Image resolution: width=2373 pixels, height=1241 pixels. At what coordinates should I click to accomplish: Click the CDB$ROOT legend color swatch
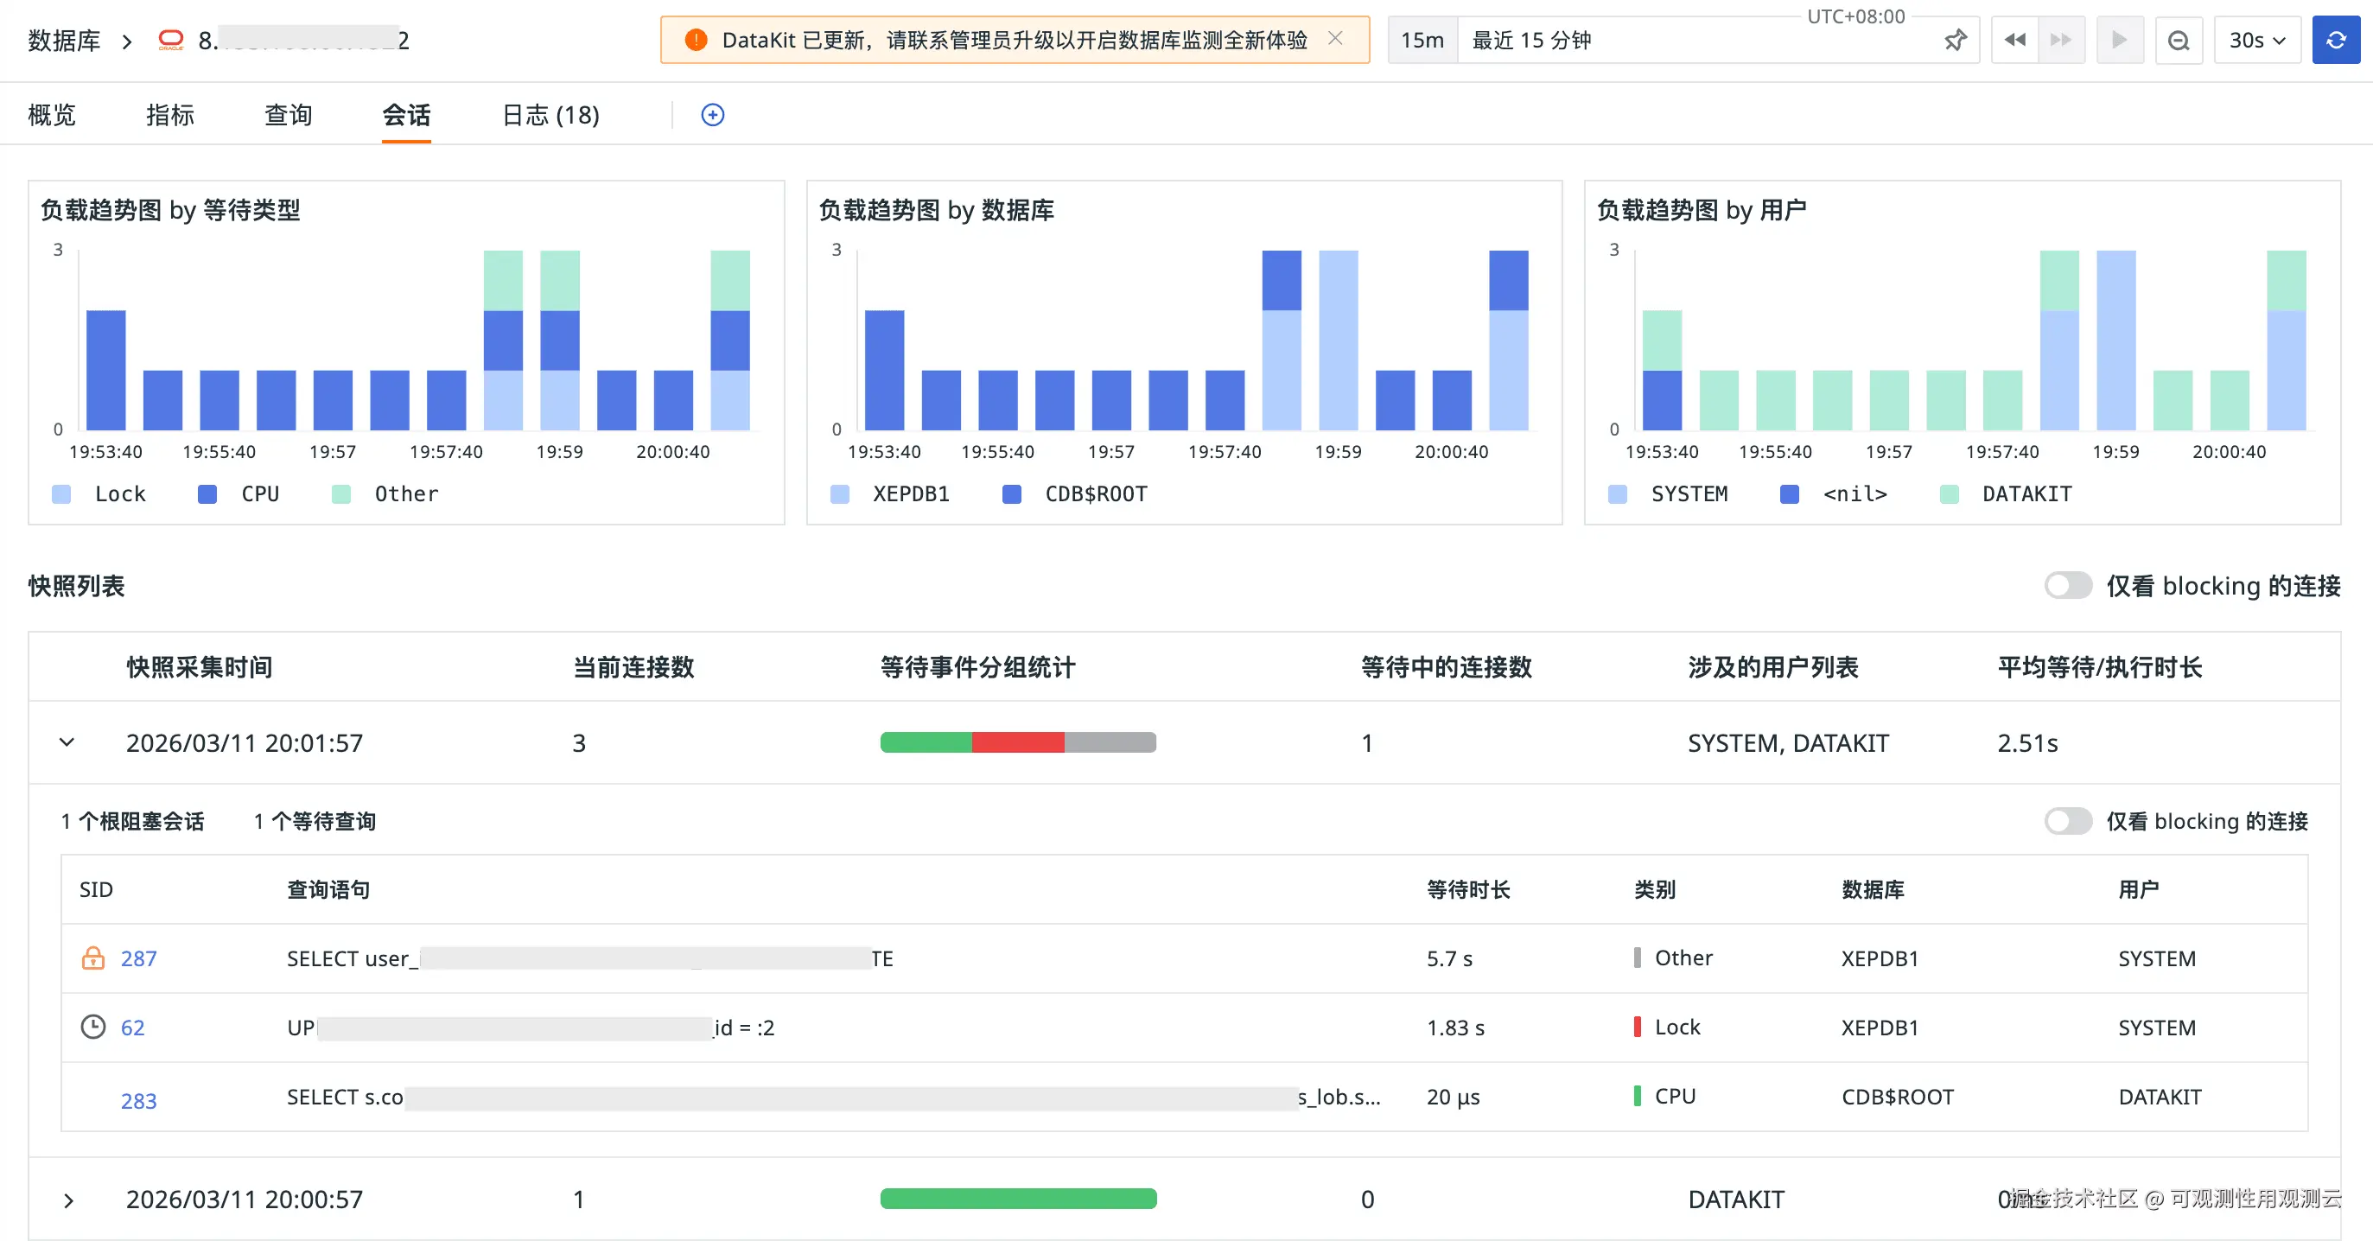click(1011, 493)
